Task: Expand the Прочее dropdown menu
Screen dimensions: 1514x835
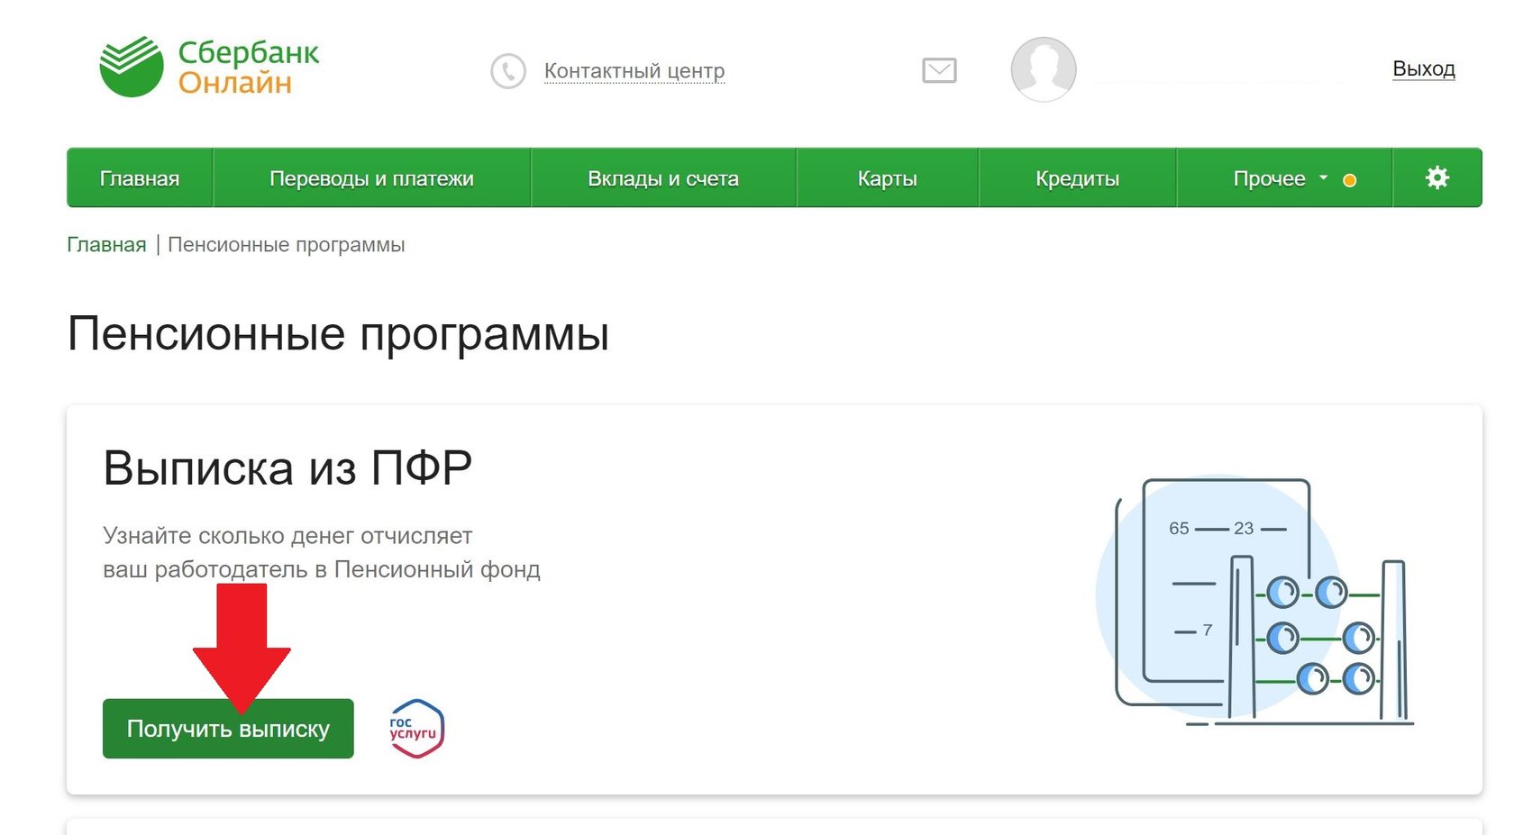Action: click(x=1284, y=178)
